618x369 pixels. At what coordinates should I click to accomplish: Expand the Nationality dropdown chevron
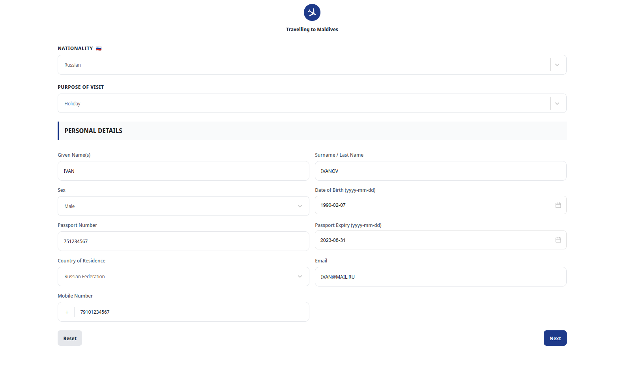(x=557, y=65)
